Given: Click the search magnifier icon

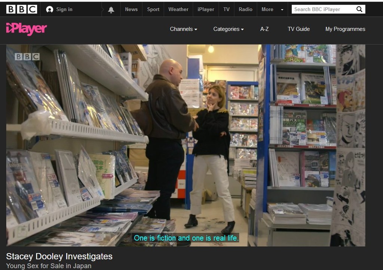Looking at the screenshot, I should click(x=359, y=9).
